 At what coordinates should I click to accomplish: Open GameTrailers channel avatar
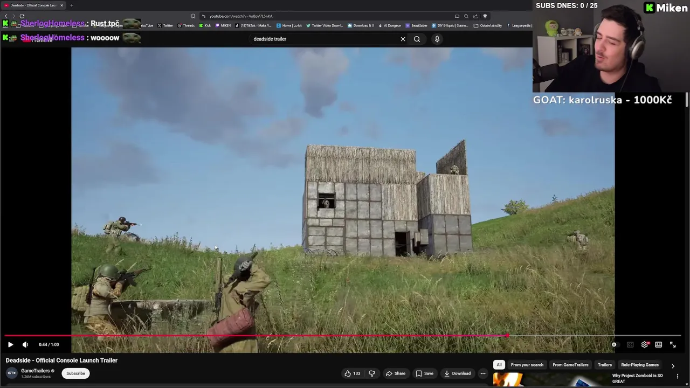(x=11, y=373)
